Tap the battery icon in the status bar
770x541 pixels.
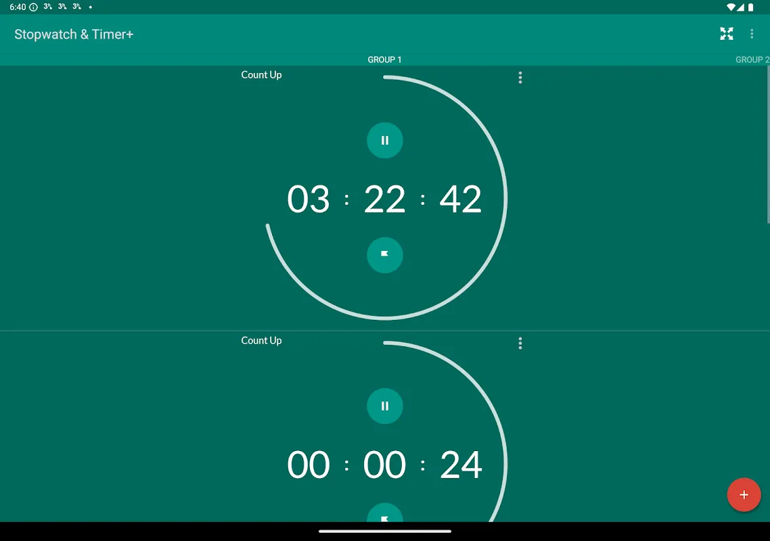click(x=750, y=7)
